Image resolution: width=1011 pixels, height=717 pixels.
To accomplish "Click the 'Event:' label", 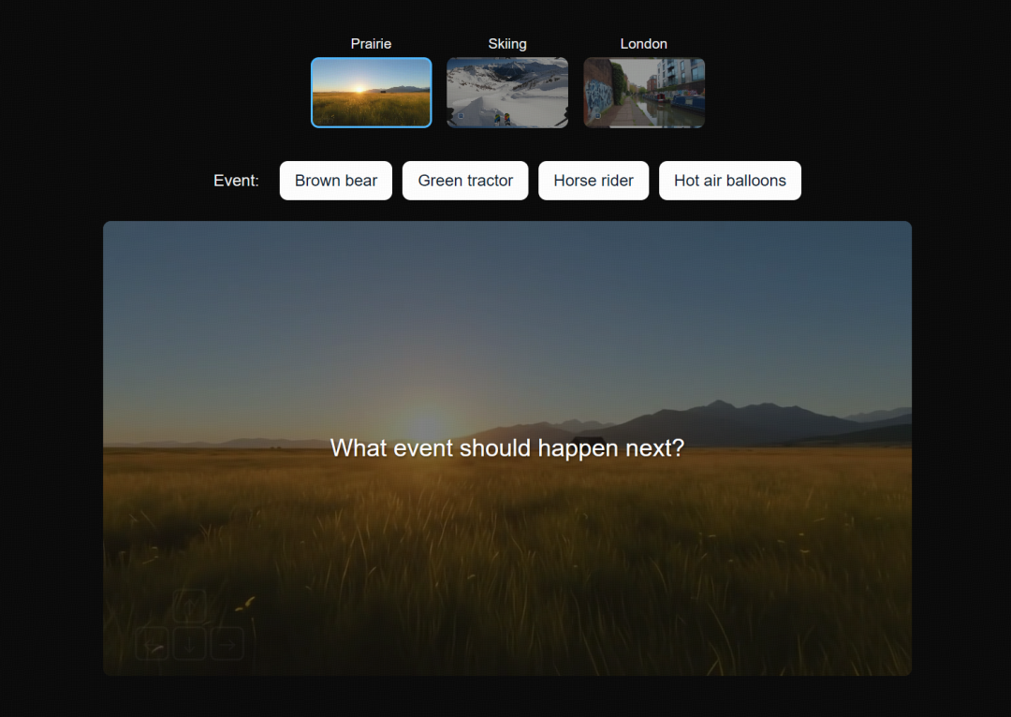I will pos(236,181).
